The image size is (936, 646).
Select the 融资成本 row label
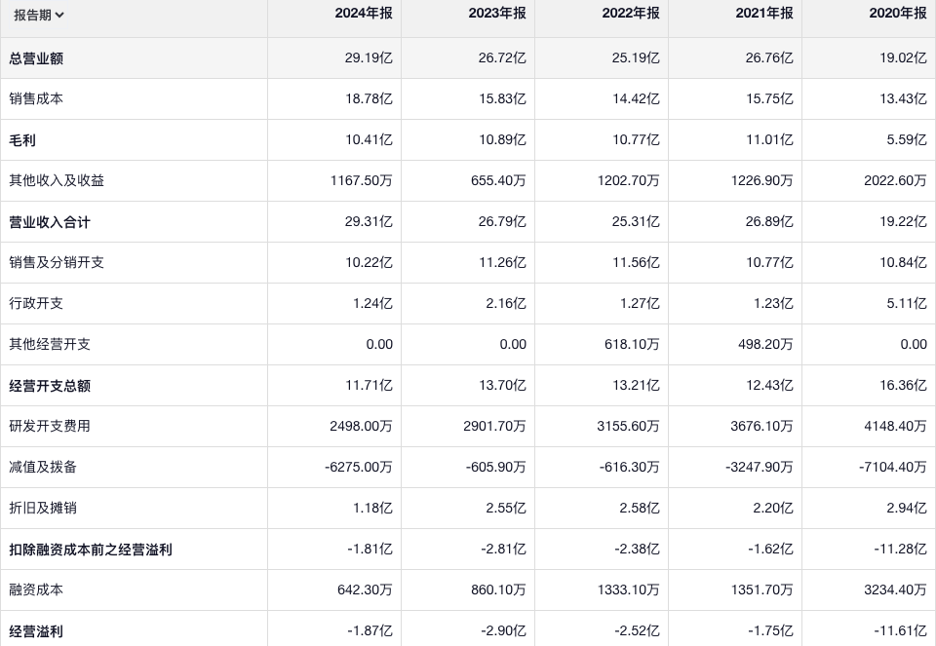pos(36,590)
